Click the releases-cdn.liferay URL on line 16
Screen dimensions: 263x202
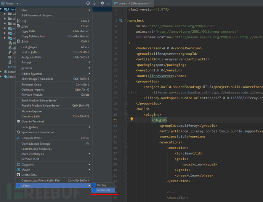coord(236,92)
